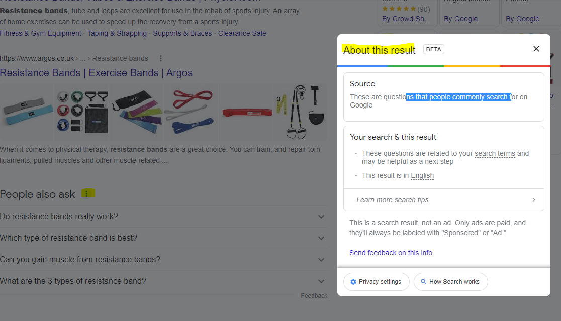Open the Resistance Bands Argos result title
The width and height of the screenshot is (561, 321).
point(96,73)
